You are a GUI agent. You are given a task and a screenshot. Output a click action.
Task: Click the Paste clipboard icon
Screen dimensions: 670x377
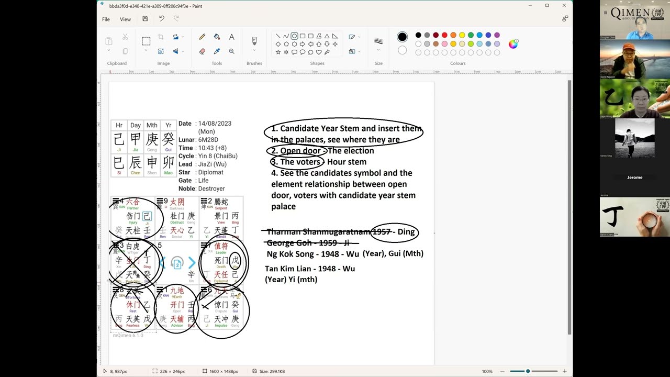pyautogui.click(x=109, y=41)
